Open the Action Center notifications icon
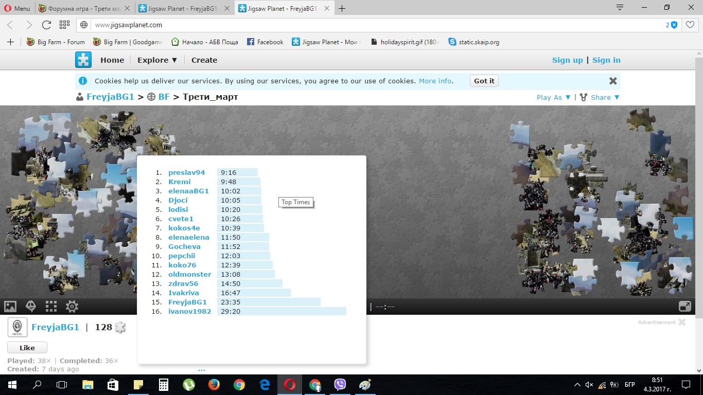This screenshot has width=703, height=395. pyautogui.click(x=686, y=385)
